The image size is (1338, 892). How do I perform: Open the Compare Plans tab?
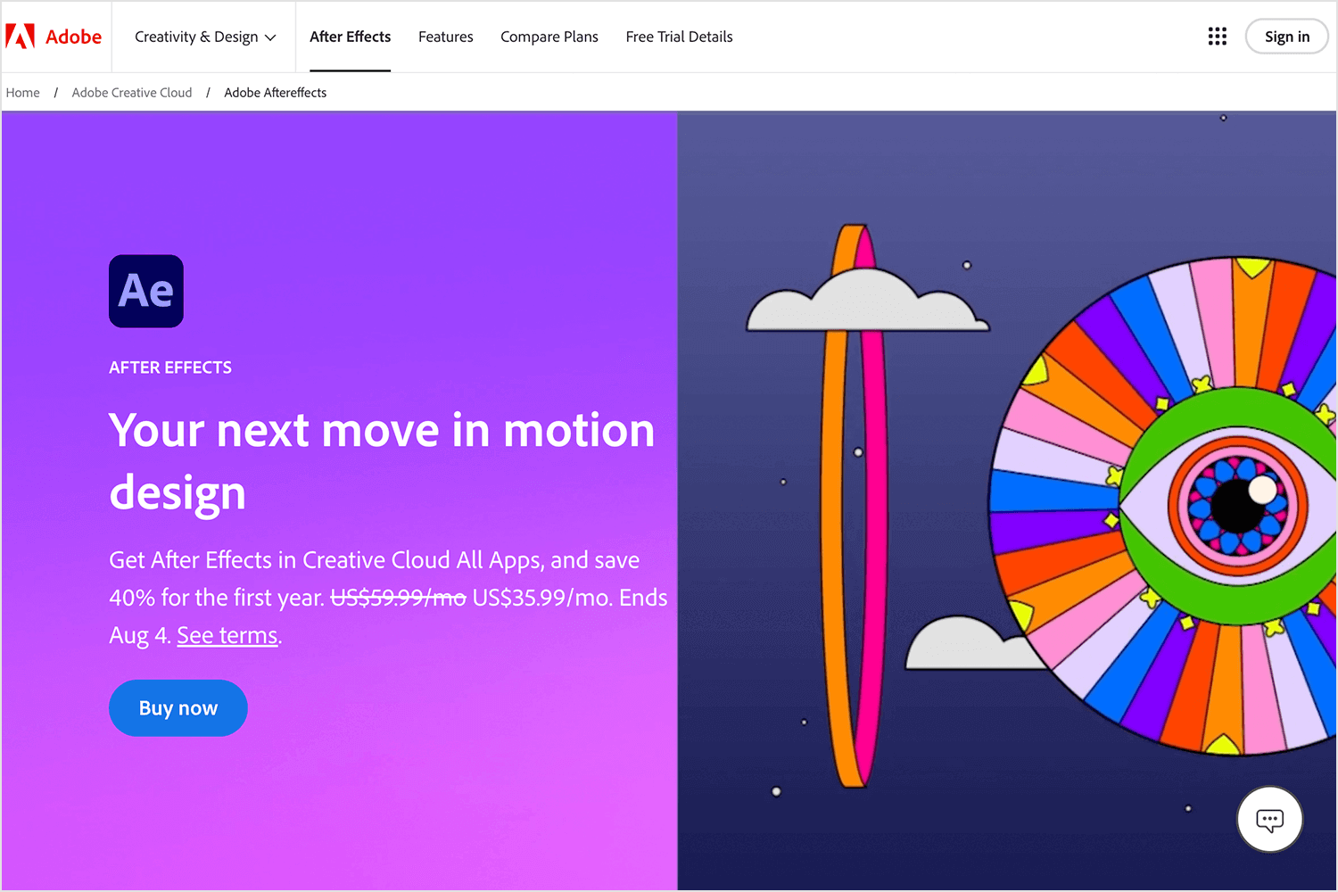[549, 37]
